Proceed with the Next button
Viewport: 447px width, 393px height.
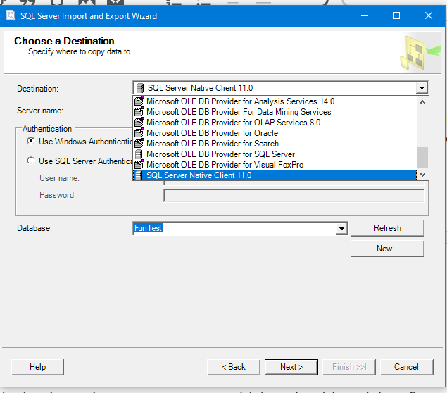291,367
